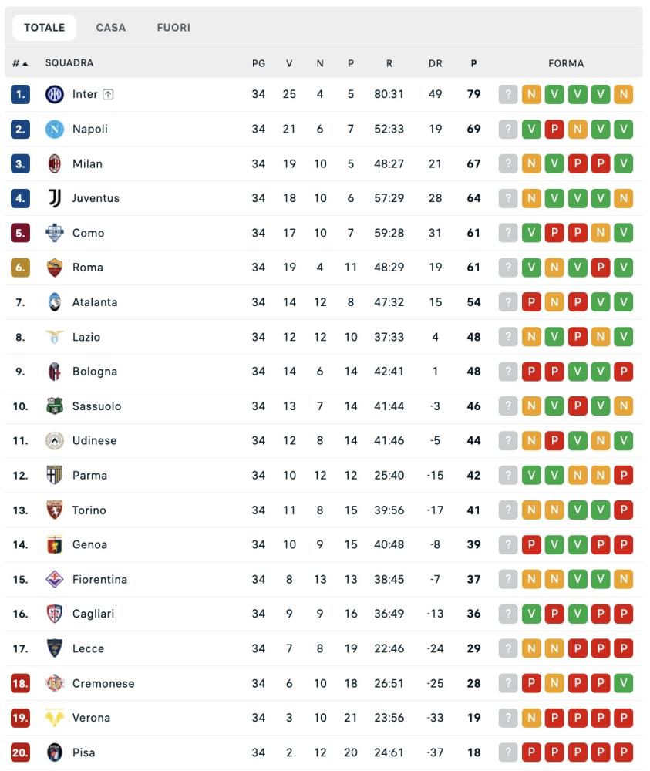
Task: Click the Inter club crest icon
Action: (x=54, y=94)
